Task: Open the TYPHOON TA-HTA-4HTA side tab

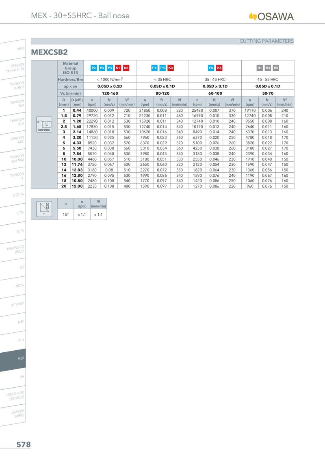Action: [13, 68]
